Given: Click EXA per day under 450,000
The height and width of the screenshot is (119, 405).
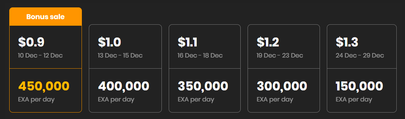Looking at the screenshot, I should coord(36,100).
